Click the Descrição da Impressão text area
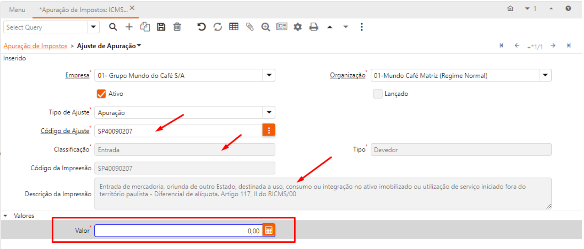The image size is (584, 249). [x=323, y=193]
